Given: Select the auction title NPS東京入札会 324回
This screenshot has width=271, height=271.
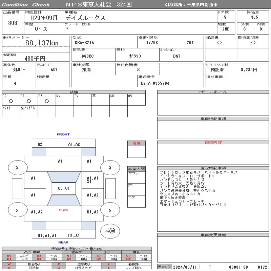Looking at the screenshot, I should [x=99, y=4].
